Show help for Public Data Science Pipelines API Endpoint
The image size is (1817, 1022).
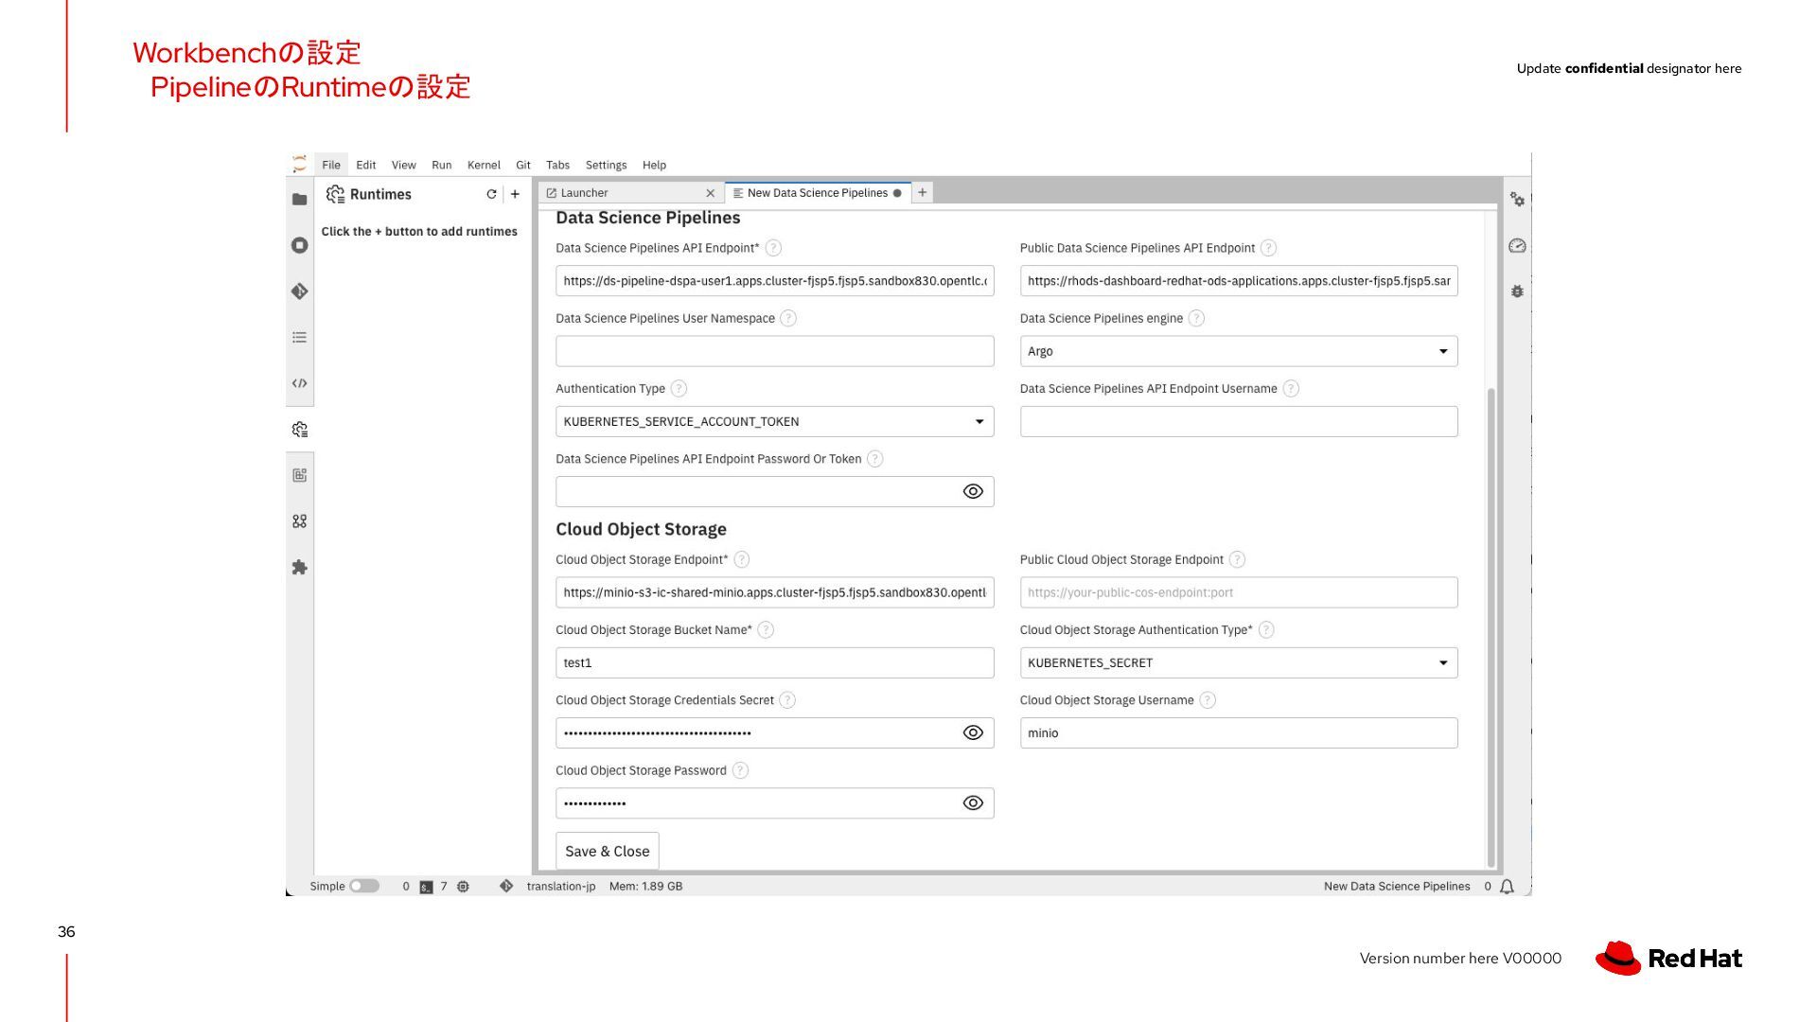pos(1269,248)
